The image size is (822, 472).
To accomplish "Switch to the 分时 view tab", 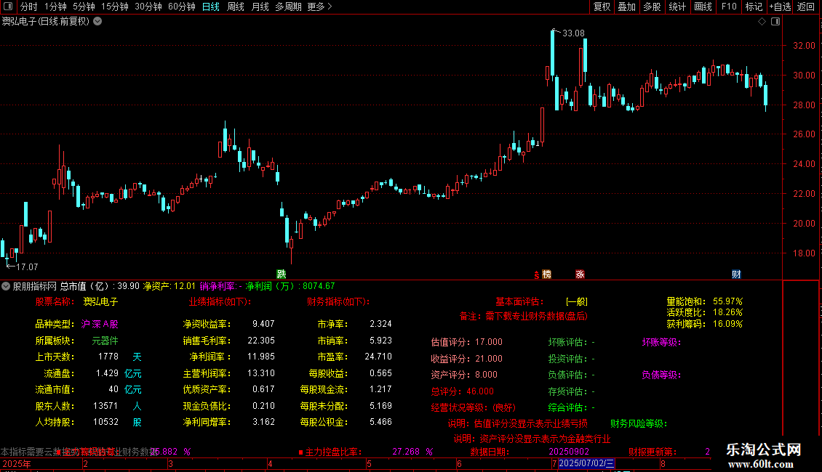I will pyautogui.click(x=29, y=7).
